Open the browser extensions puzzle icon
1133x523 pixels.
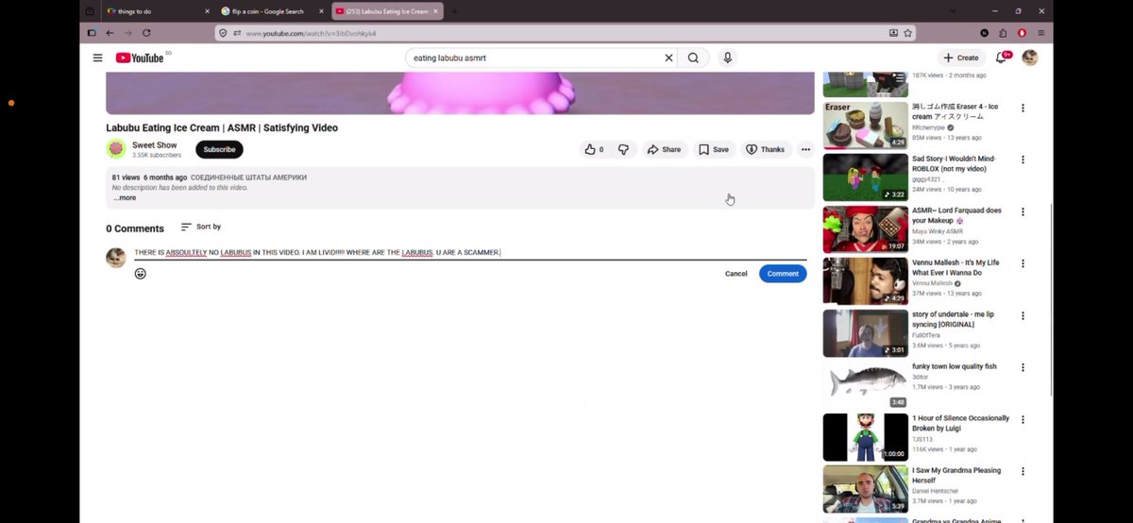(x=1003, y=32)
